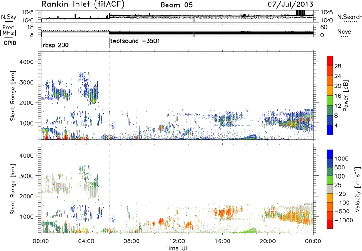Click the title text 'Rankin Inlet (fitACF)'
Viewport: 362px width, 251px height.
point(83,5)
